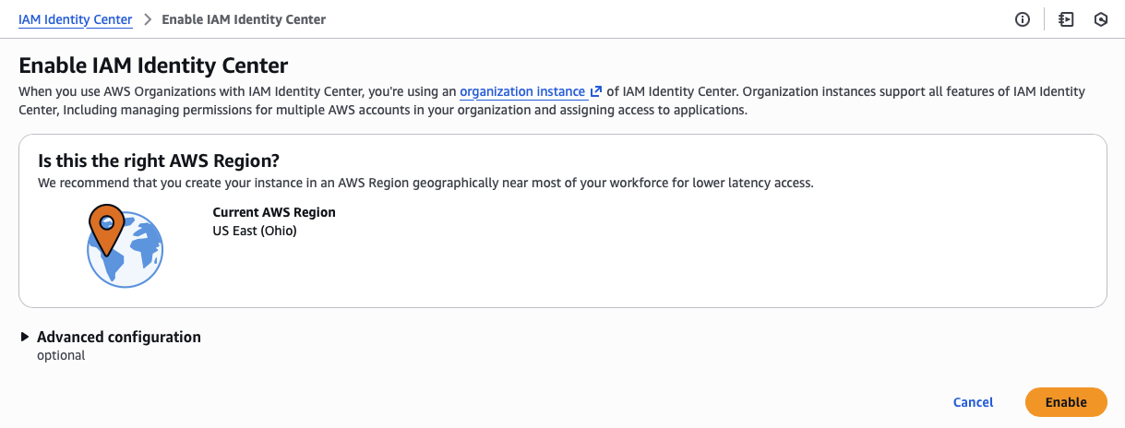Click the Current AWS Region label

274,212
